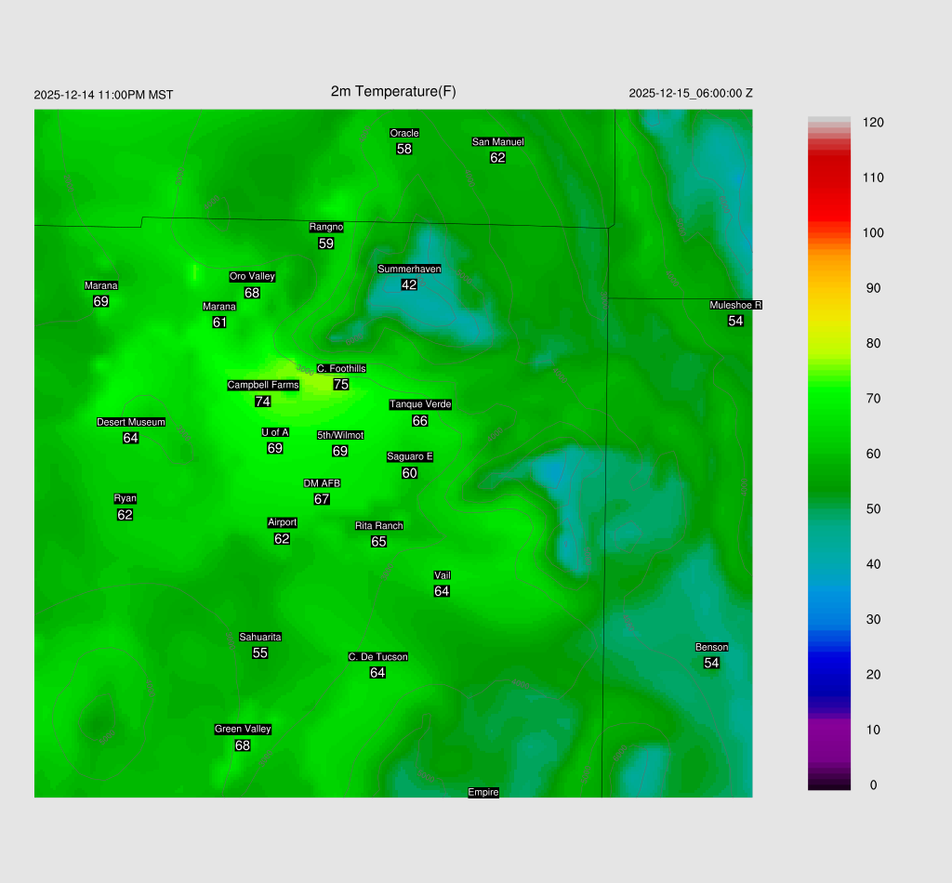Select the U of A station label
Screen dimensions: 952x883
pos(274,432)
